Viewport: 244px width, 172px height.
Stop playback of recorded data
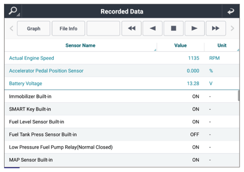pyautogui.click(x=174, y=29)
